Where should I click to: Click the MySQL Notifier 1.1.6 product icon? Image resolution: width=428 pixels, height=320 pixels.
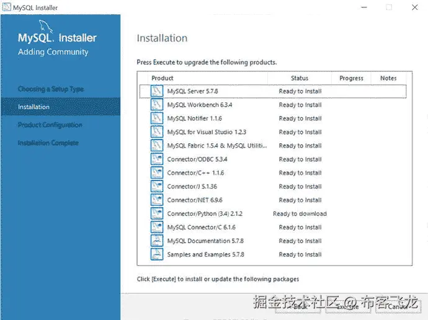(x=157, y=118)
